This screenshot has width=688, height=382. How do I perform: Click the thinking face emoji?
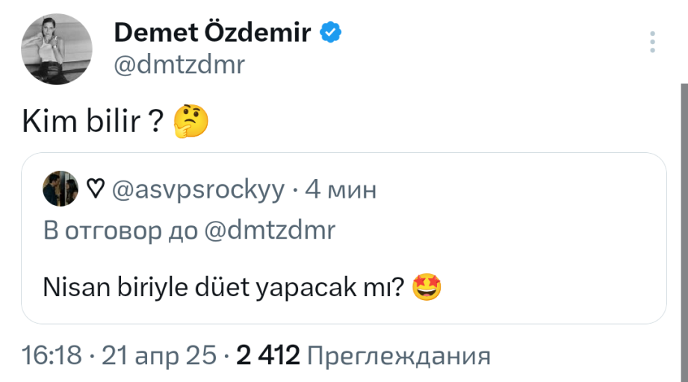click(x=190, y=122)
